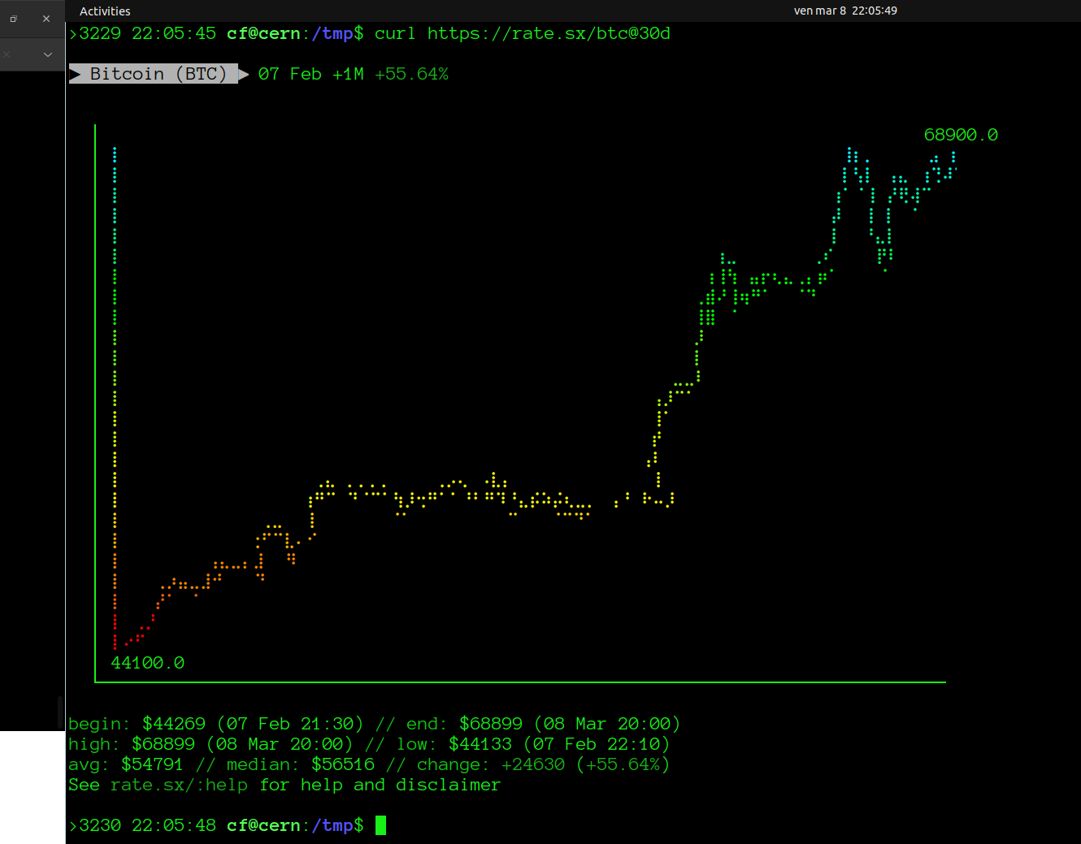This screenshot has width=1081, height=844.
Task: Open the Activities overview
Action: pos(105,11)
